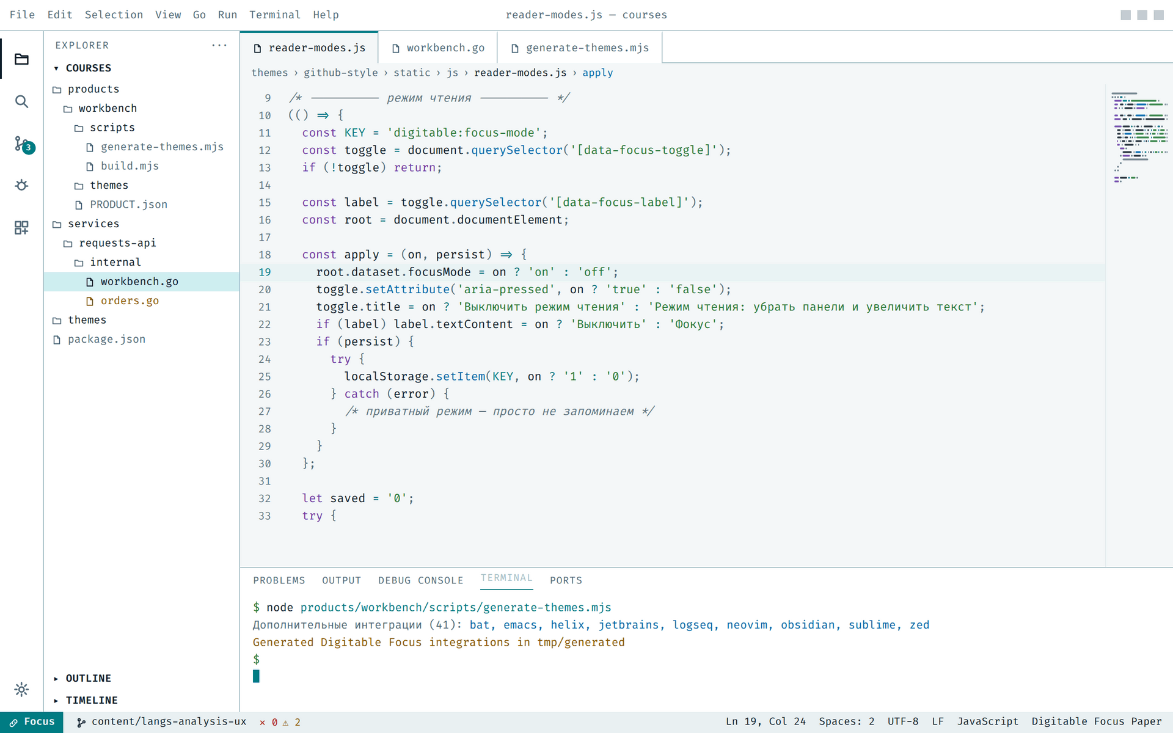Click the file icon on workbench.go tab
Viewport: 1173px width, 733px height.
(x=396, y=48)
